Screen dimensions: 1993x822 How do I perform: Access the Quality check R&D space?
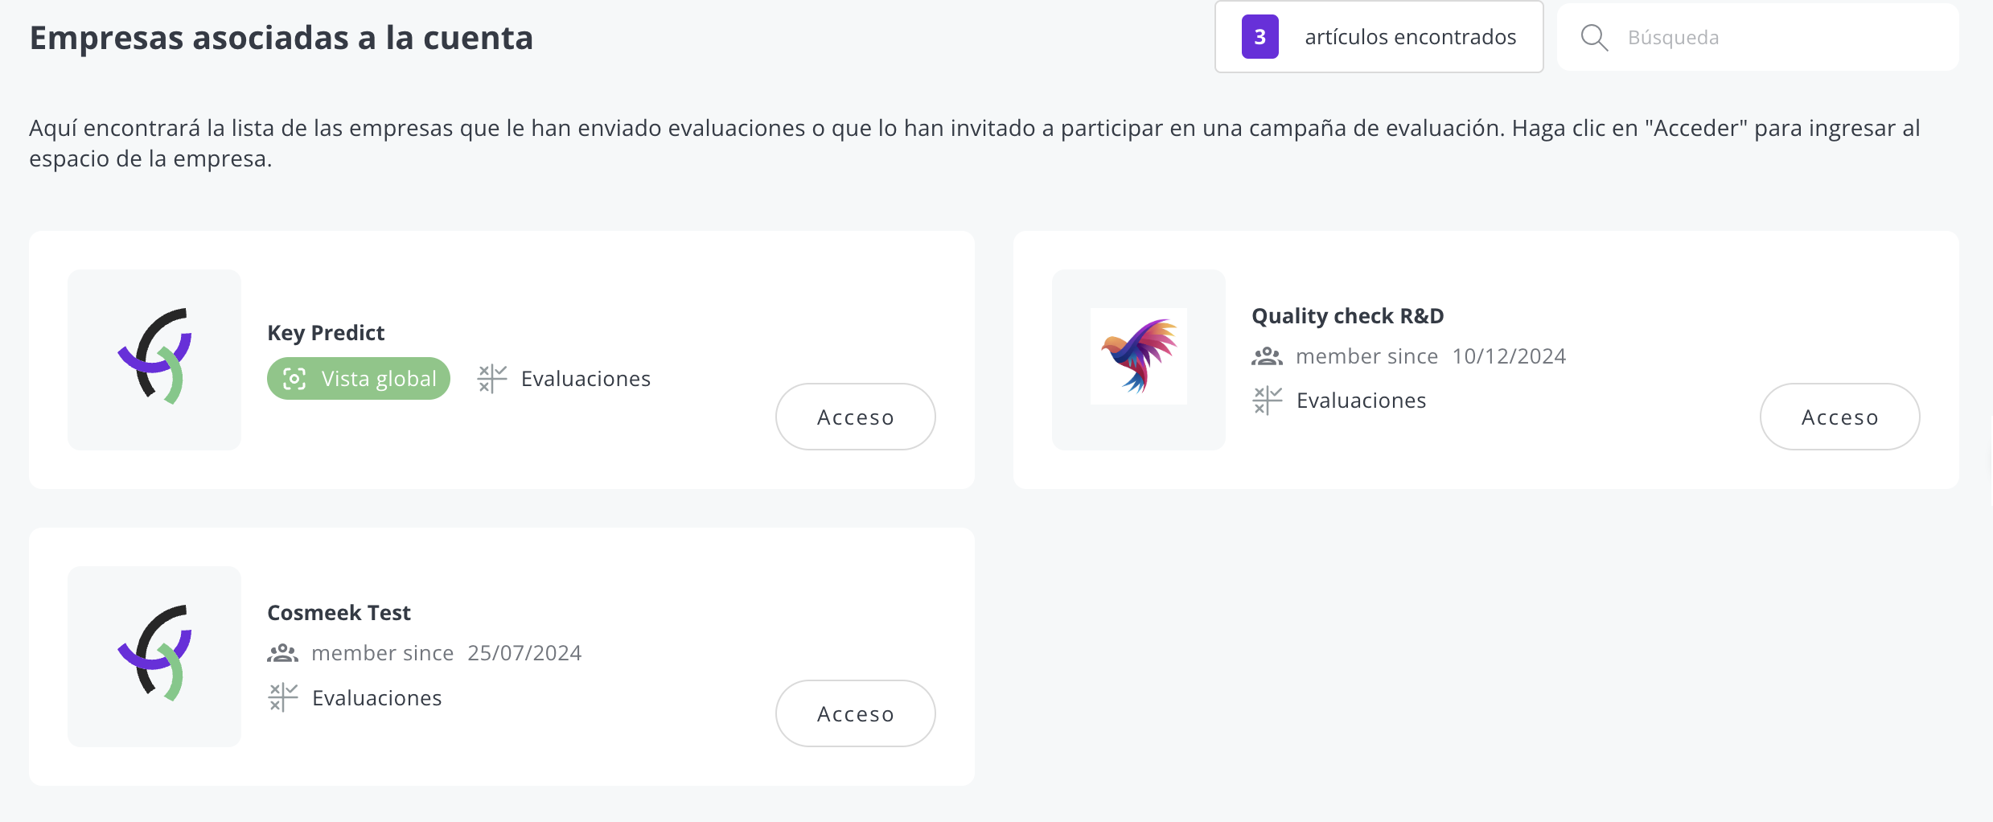(1840, 417)
